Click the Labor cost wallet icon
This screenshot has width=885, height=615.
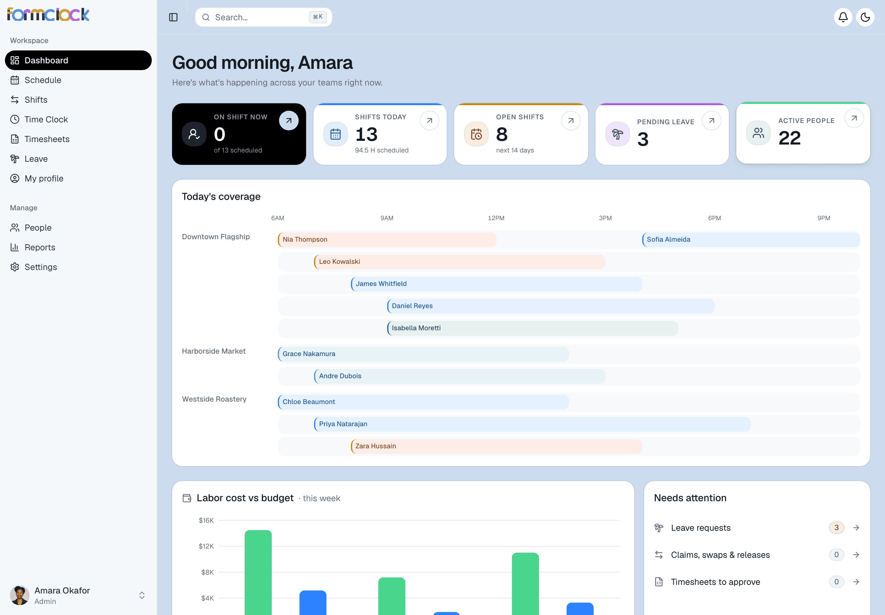[x=187, y=498]
